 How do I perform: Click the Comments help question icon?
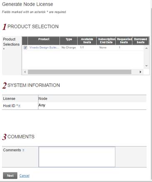(23, 150)
